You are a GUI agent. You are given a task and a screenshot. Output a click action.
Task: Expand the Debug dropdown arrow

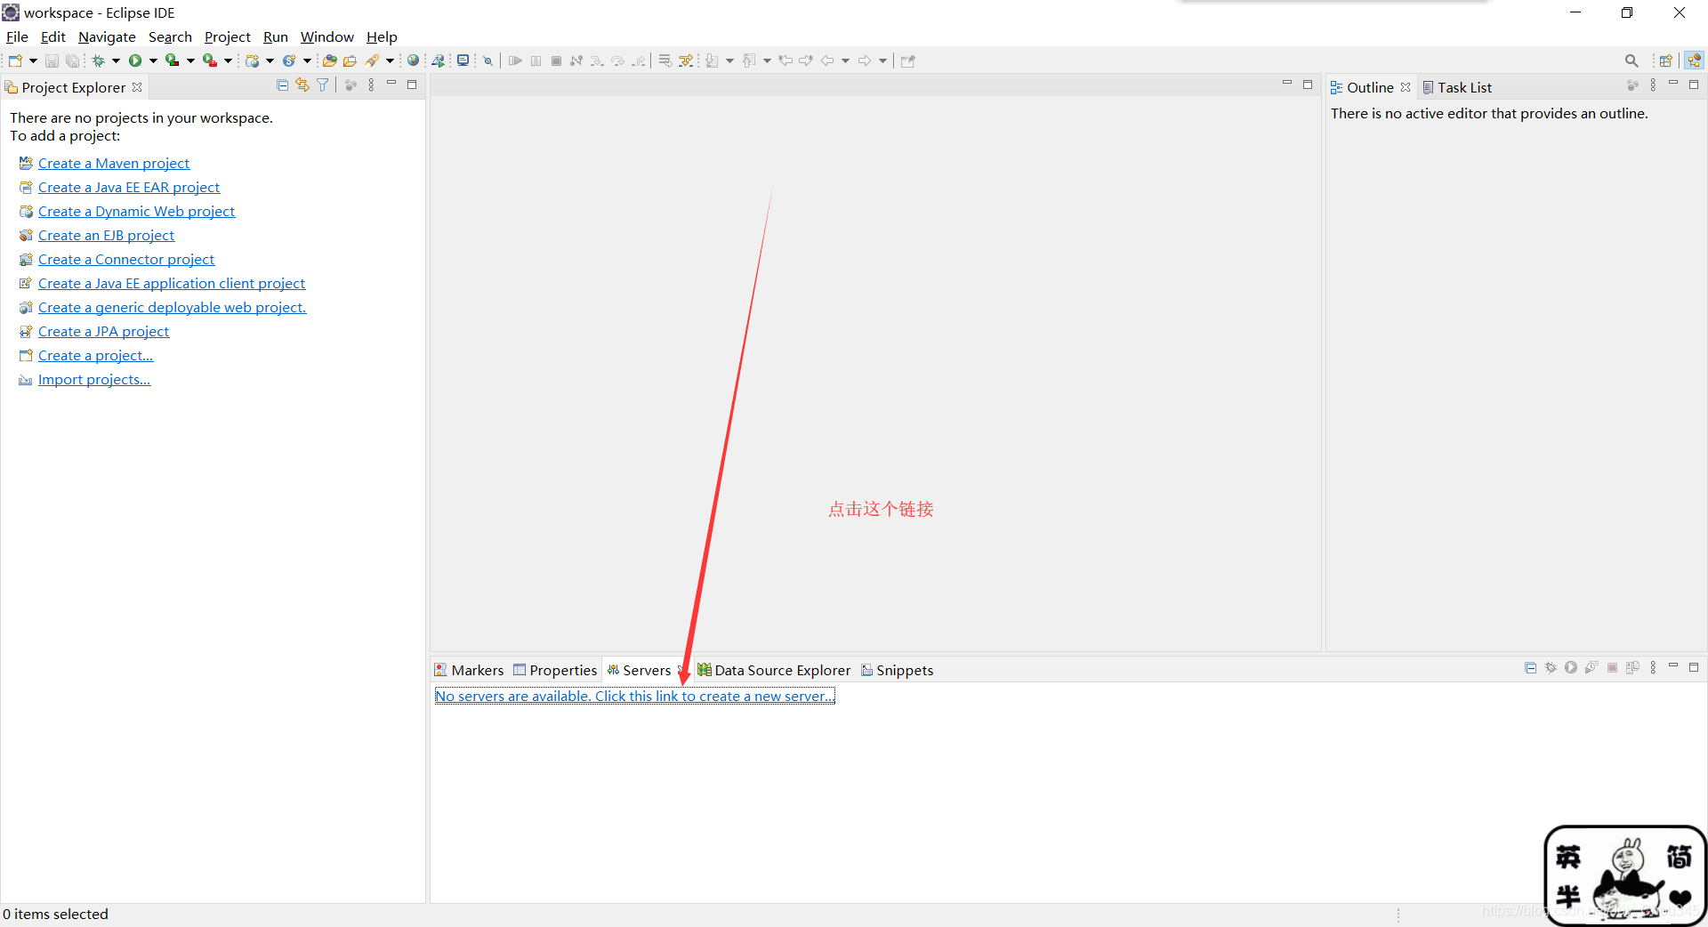click(x=116, y=60)
